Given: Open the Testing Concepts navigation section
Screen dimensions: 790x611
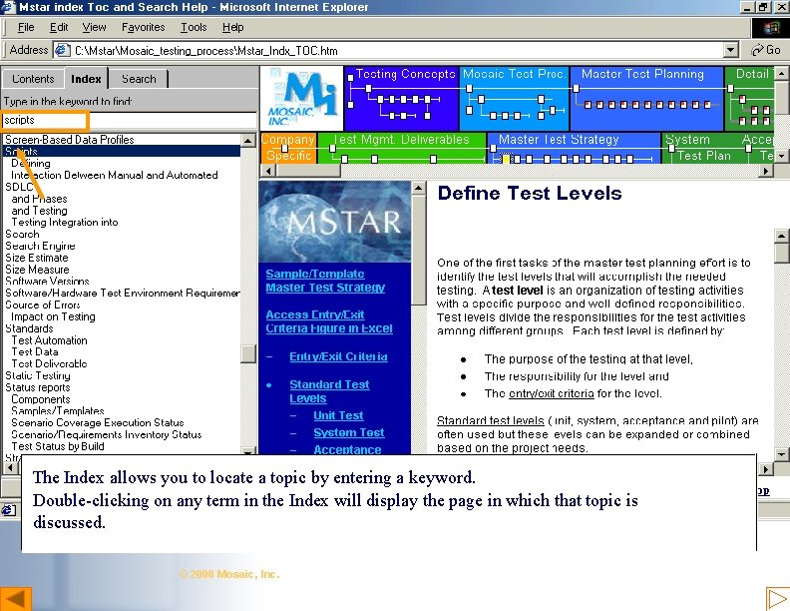Looking at the screenshot, I should (401, 98).
